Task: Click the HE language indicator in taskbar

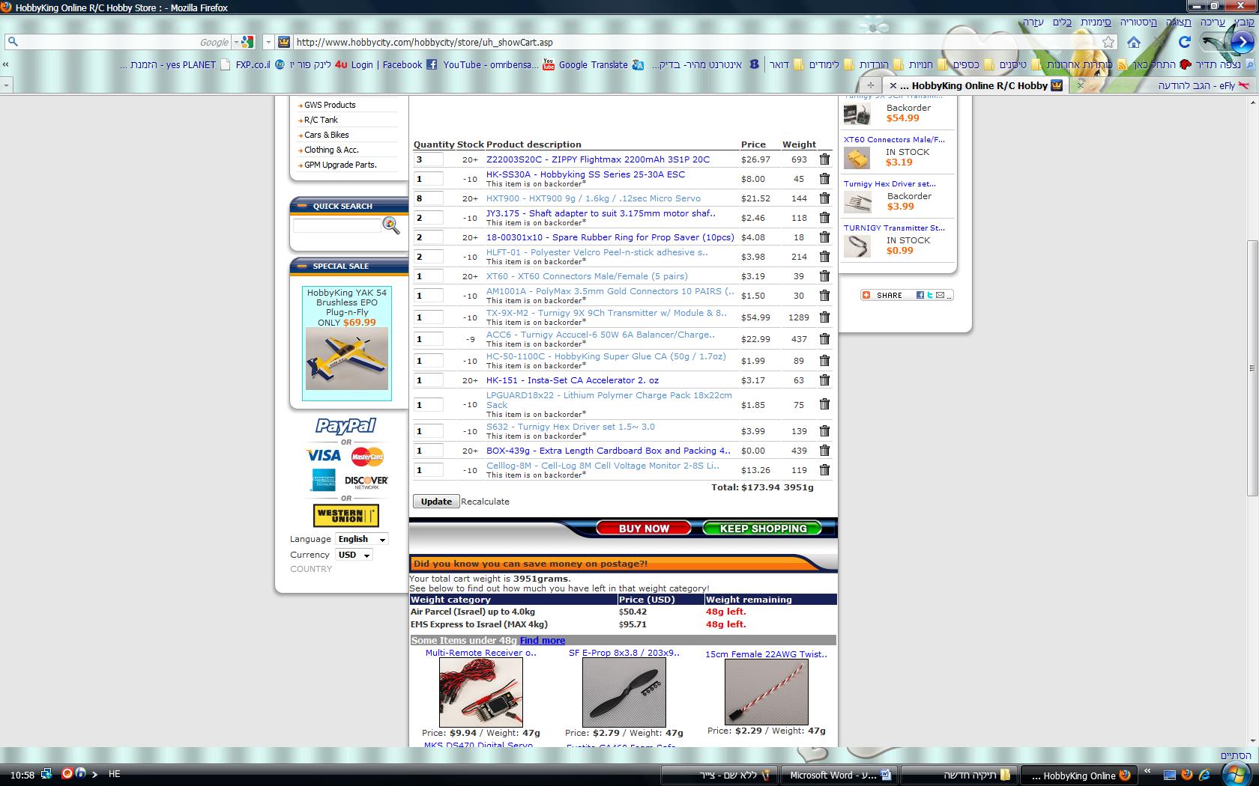Action: [115, 774]
